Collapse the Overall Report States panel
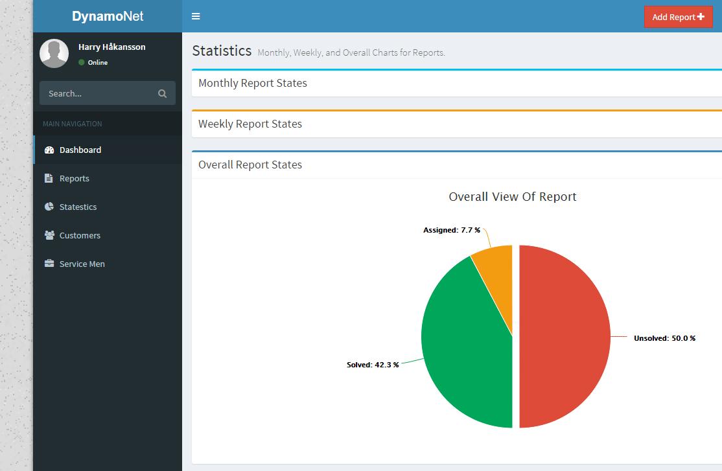The height and width of the screenshot is (471, 722). pyautogui.click(x=250, y=165)
